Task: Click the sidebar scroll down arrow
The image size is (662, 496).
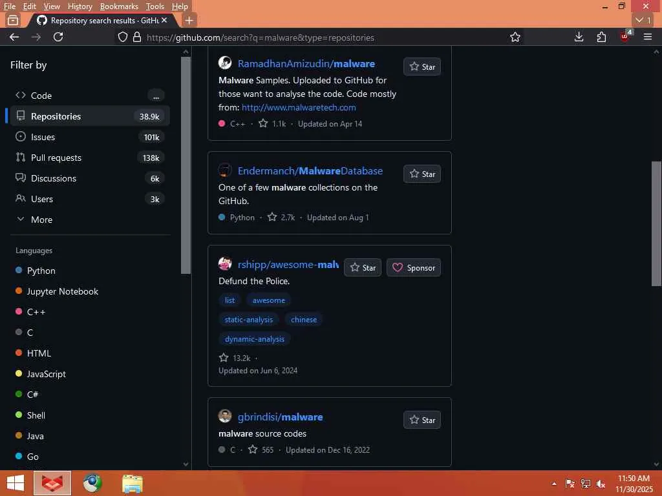Action: pyautogui.click(x=186, y=464)
